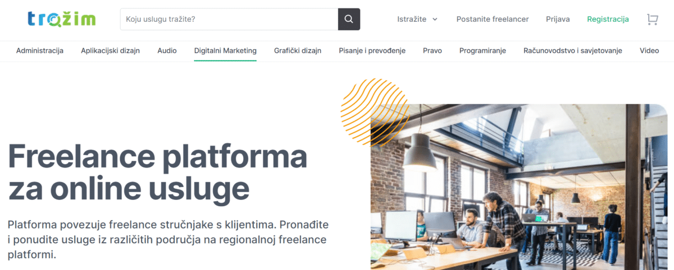Click the Tražim logo
This screenshot has width=674, height=270.
62,19
